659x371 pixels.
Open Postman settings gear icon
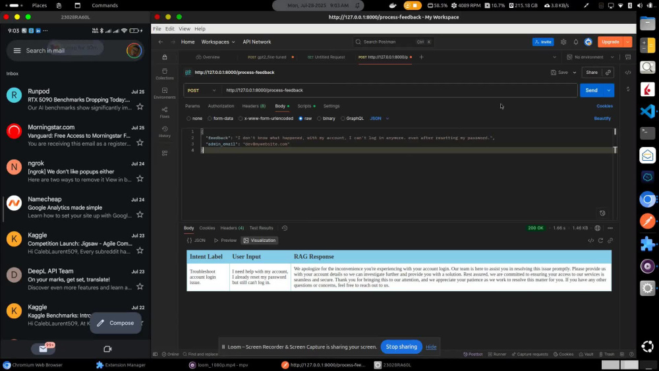click(563, 42)
